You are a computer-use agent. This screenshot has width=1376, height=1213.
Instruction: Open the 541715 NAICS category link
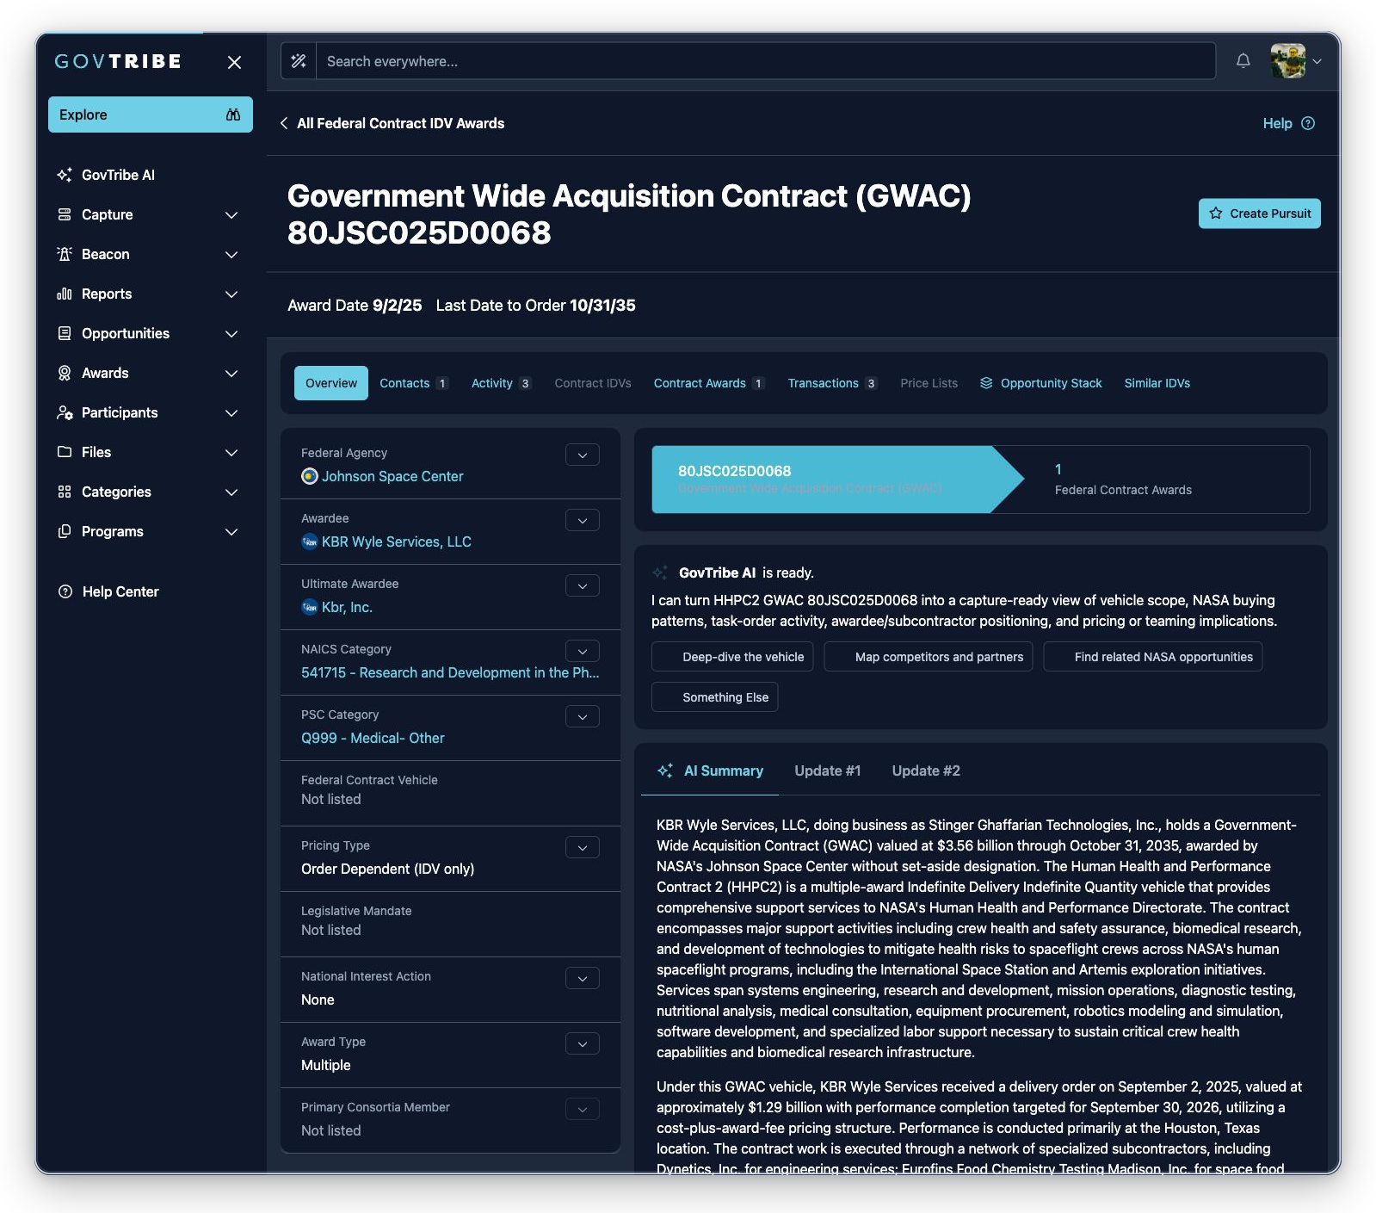pos(450,672)
